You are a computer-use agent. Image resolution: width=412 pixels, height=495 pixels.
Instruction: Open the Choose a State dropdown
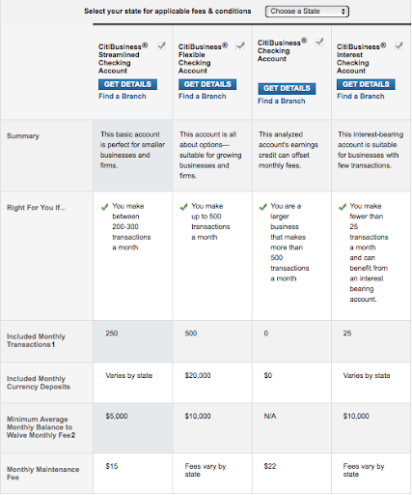307,12
